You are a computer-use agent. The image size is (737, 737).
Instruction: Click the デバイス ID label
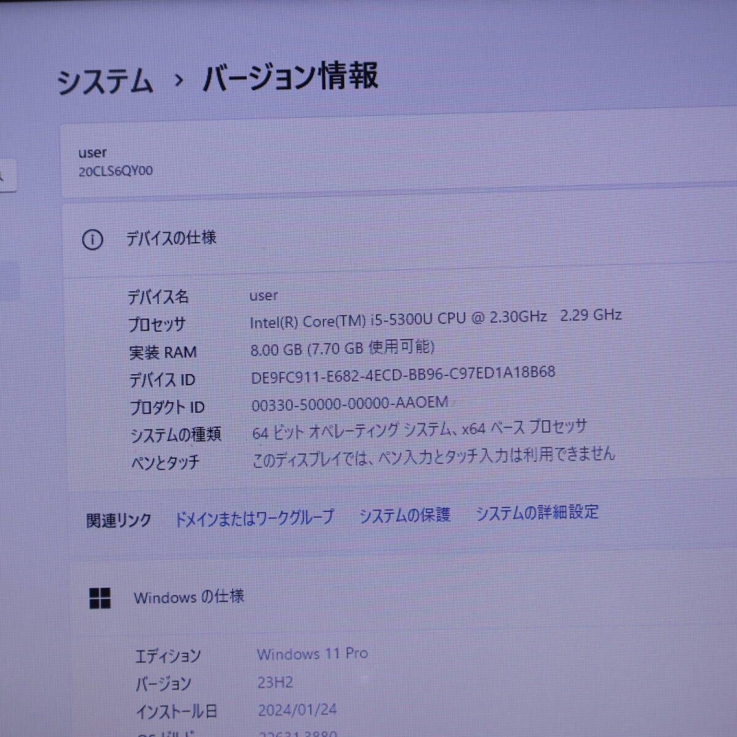coord(162,380)
